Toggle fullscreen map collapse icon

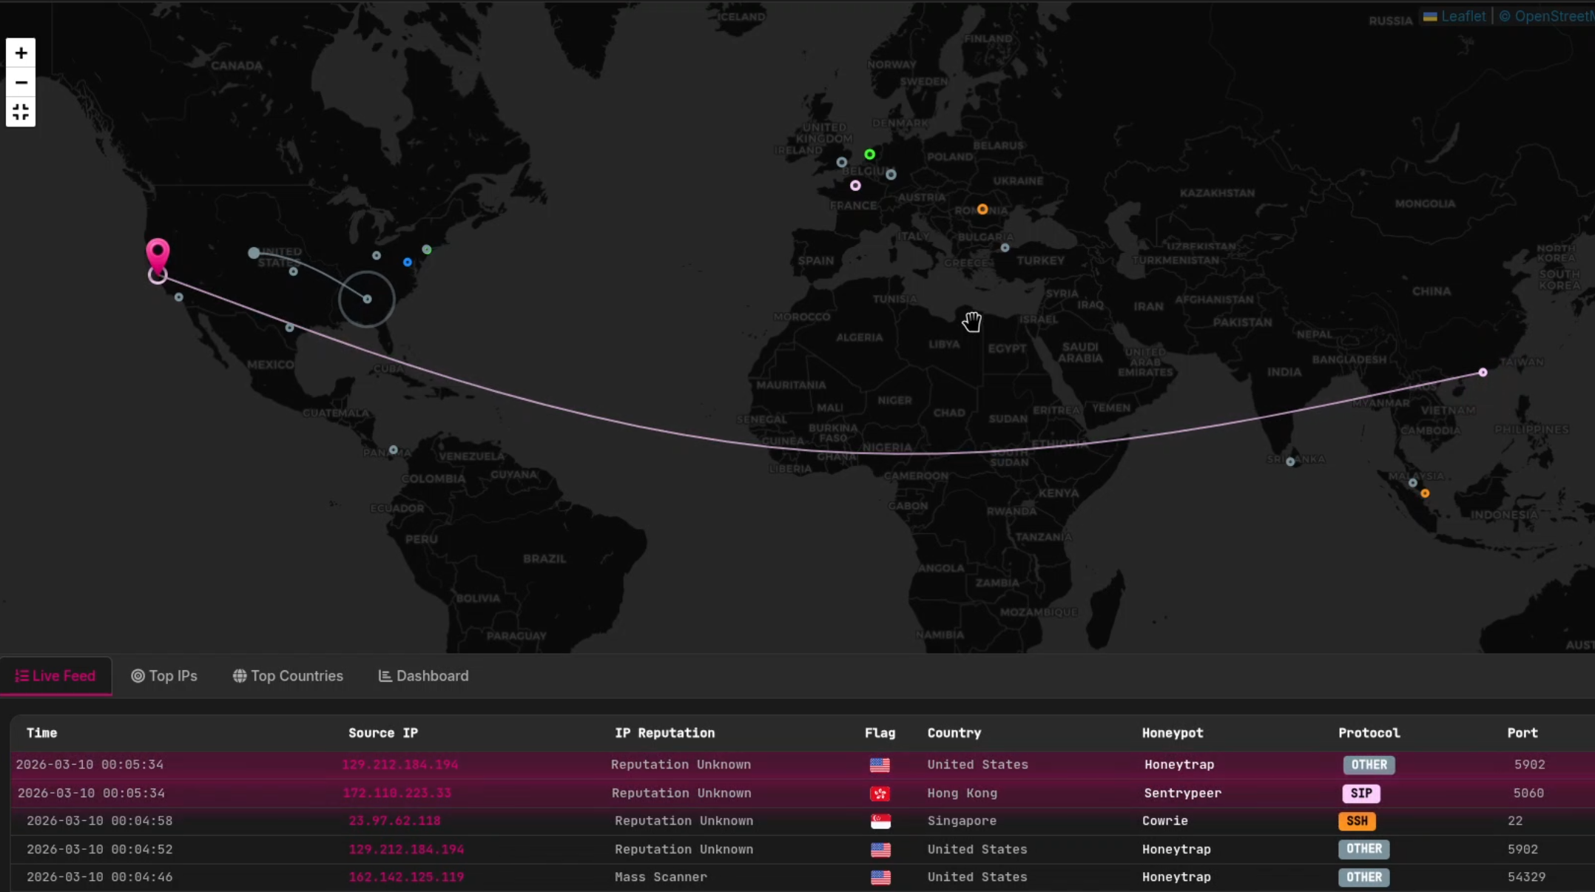coord(21,112)
